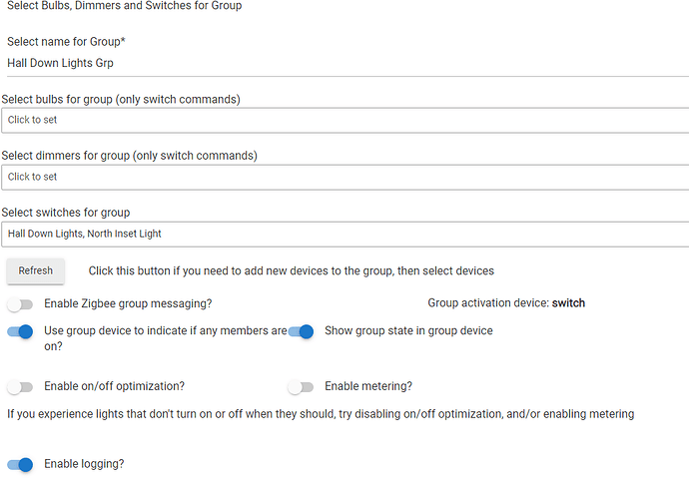Open the bulbs for group selector
689x494 pixels.
point(344,120)
